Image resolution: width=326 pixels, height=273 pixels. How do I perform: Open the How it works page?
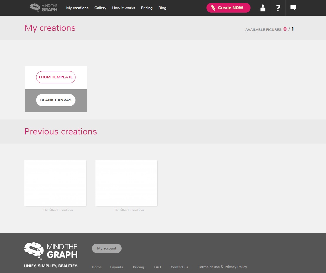[123, 8]
